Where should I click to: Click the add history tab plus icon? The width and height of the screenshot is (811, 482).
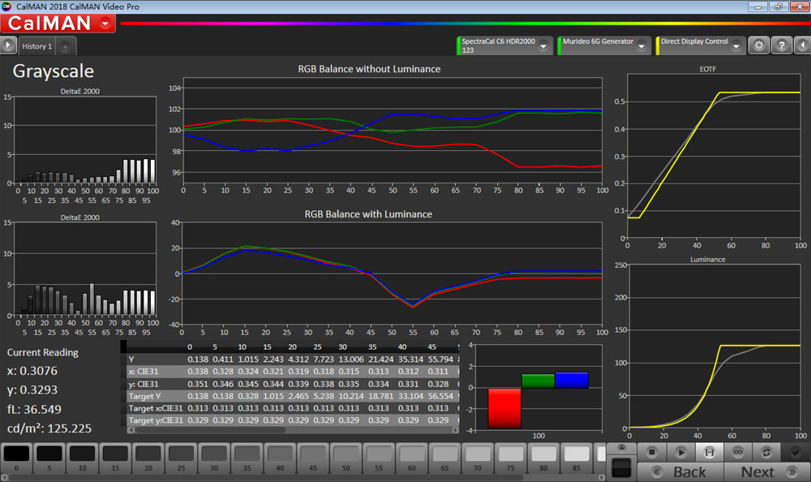coord(66,46)
